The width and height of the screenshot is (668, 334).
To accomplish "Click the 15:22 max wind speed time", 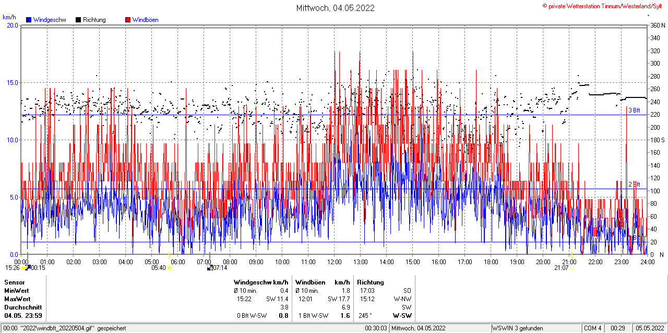I will 244,299.
